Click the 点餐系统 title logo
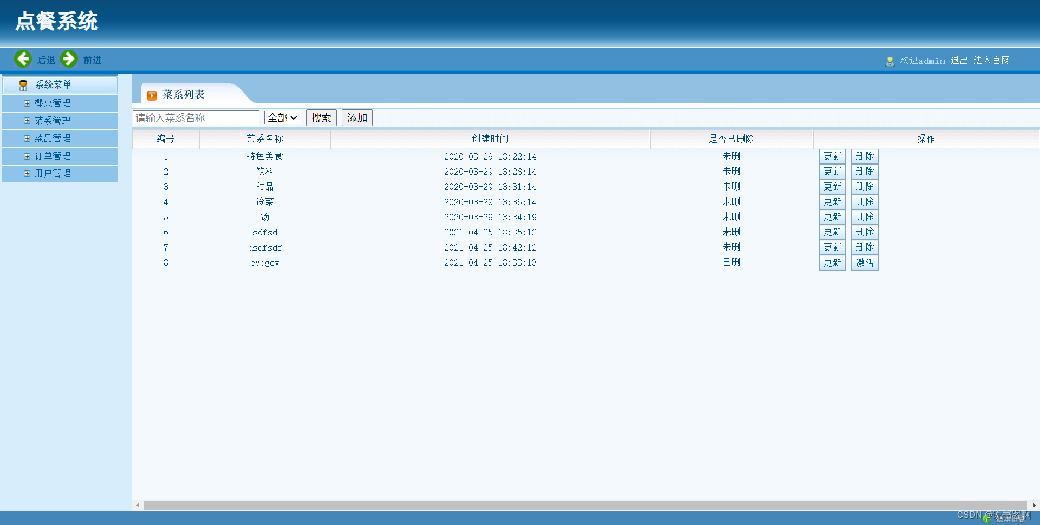The height and width of the screenshot is (525, 1040). pos(57,22)
